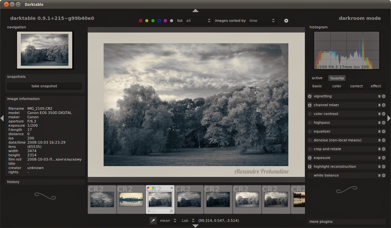Enable the highpass module
The height and width of the screenshot is (228, 391).
point(309,122)
